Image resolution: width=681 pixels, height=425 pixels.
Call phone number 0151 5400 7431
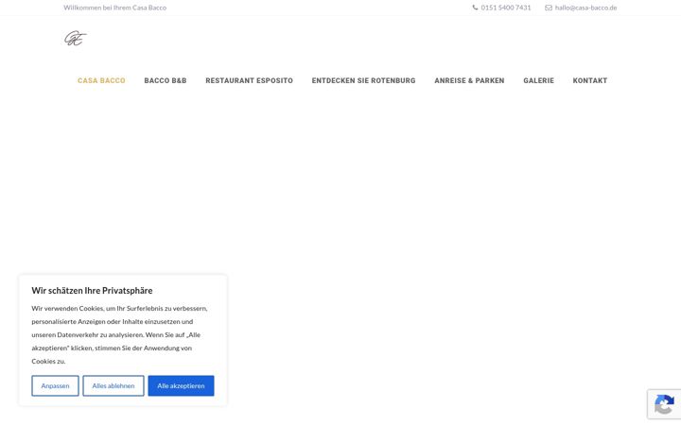point(506,8)
